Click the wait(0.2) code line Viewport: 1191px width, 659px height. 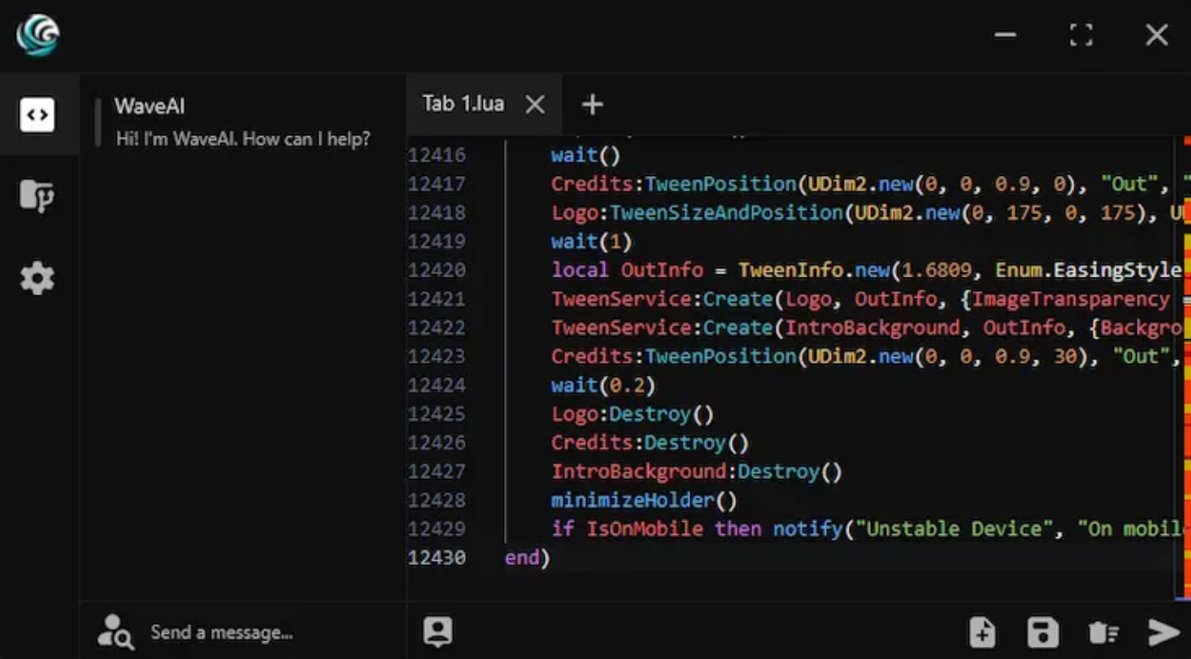pos(604,385)
